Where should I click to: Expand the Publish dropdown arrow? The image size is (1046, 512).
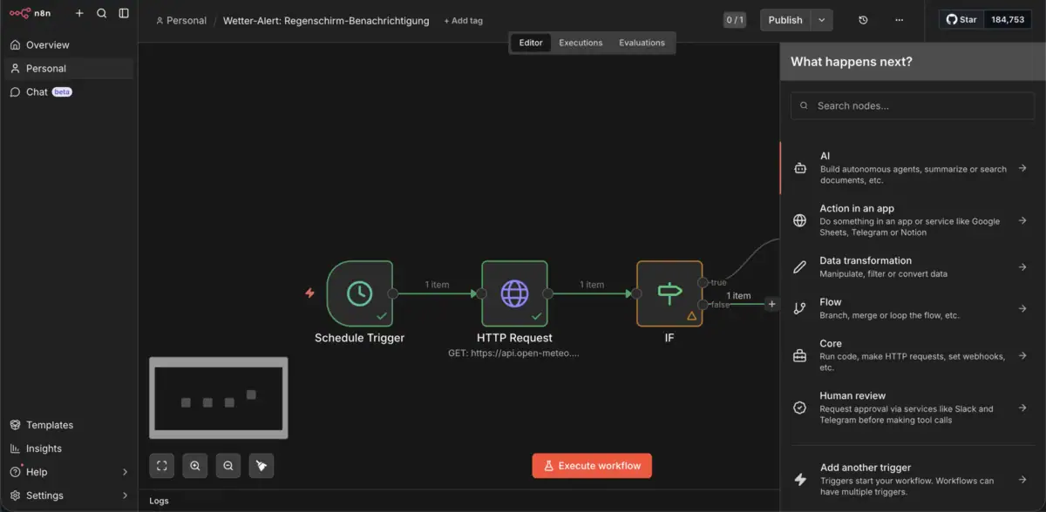(x=820, y=19)
